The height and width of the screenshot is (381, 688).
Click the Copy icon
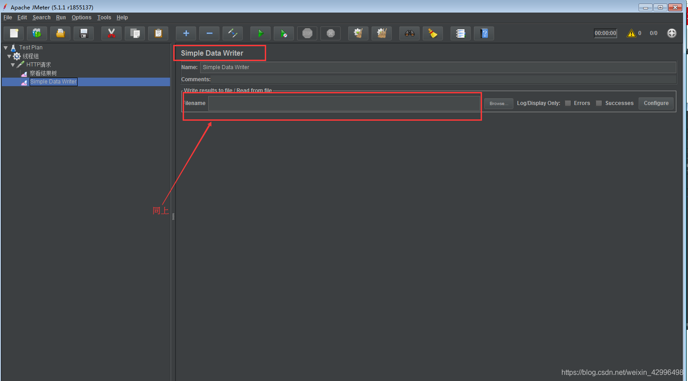[135, 33]
